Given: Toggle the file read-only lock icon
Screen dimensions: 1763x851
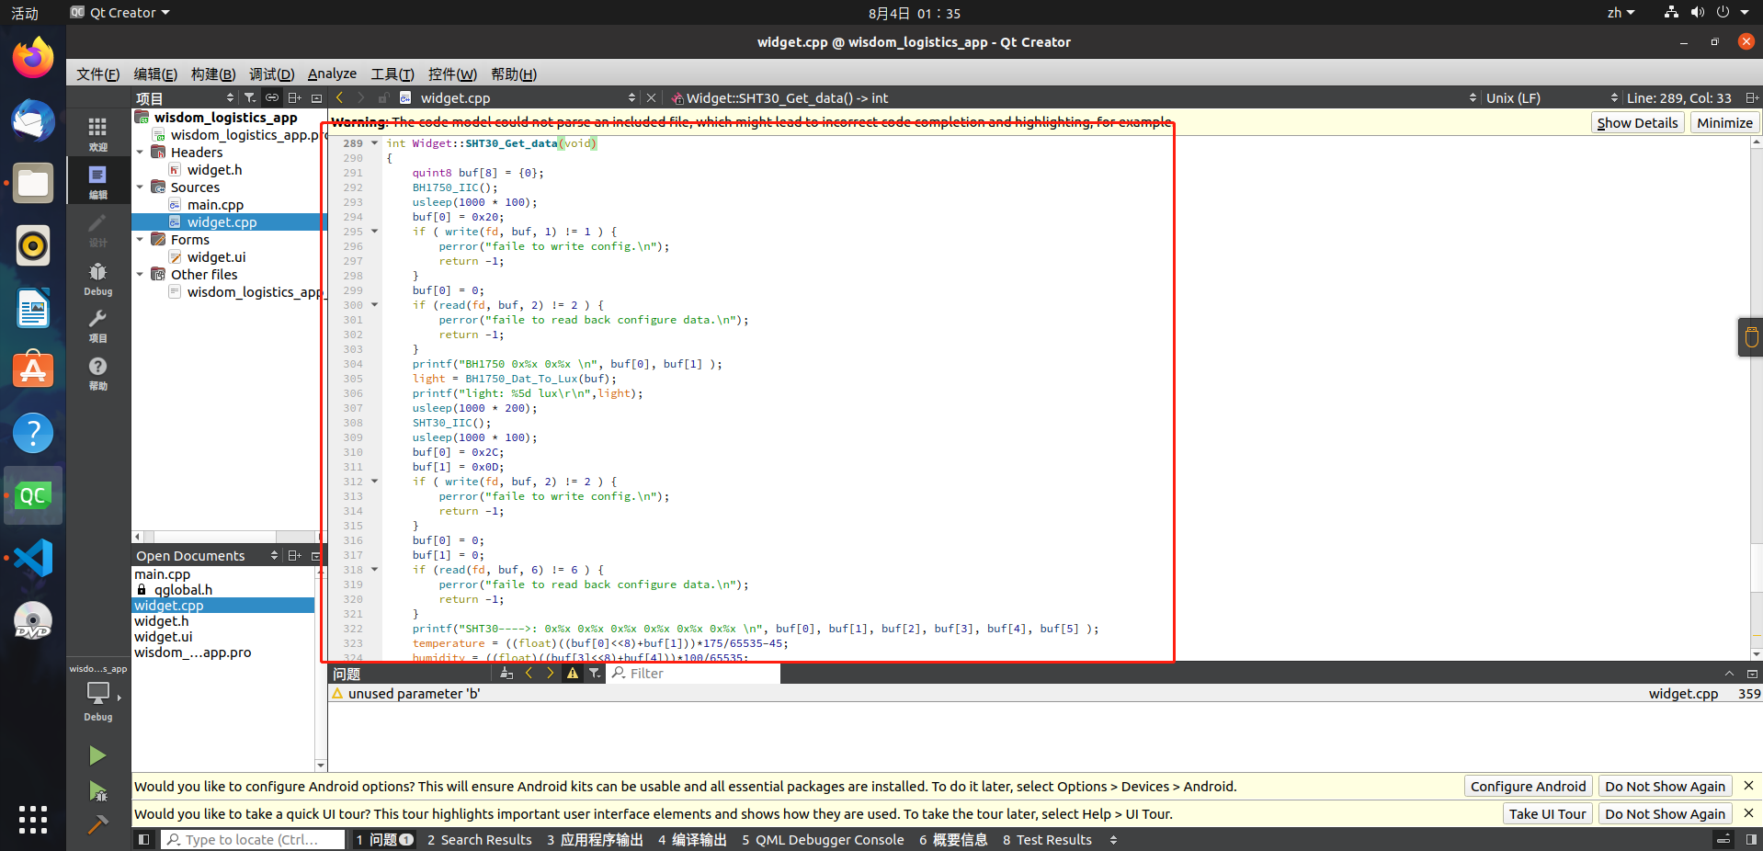Looking at the screenshot, I should click(x=383, y=97).
